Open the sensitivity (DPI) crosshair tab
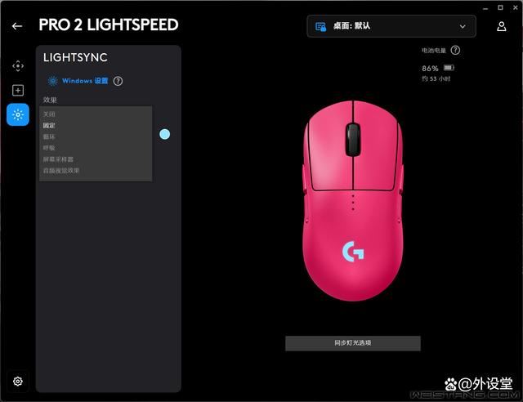The image size is (523, 402). click(x=18, y=66)
